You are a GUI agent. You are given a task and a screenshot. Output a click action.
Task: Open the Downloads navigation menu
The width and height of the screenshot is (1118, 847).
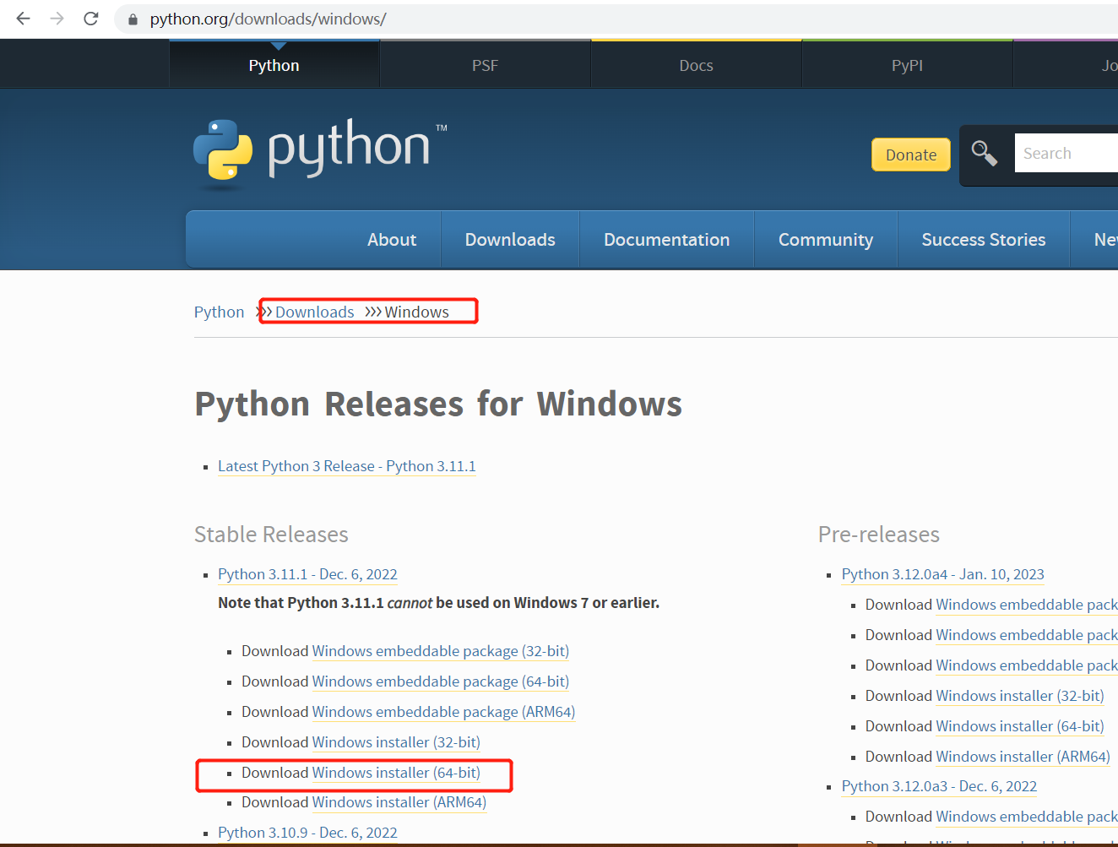click(510, 240)
